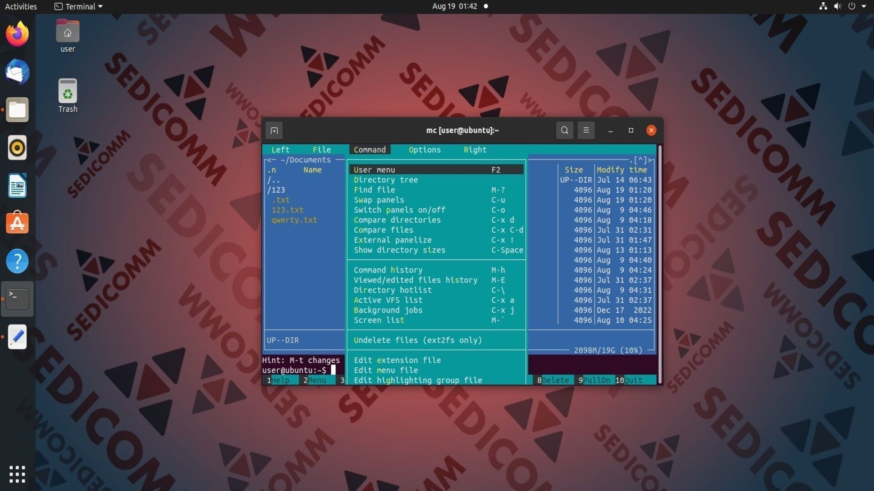Open Thunderbird mail from the dock
Viewport: 874px width, 491px height.
coord(17,72)
